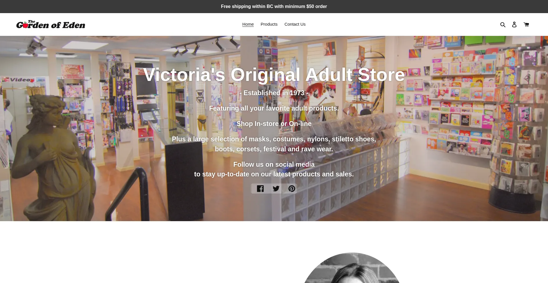The image size is (548, 283).
Task: Open the account login icon
Action: click(x=514, y=25)
